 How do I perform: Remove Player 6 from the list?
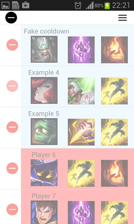pyautogui.click(x=12, y=168)
